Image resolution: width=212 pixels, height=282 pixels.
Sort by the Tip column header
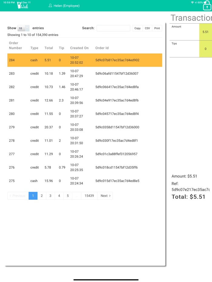click(61, 48)
